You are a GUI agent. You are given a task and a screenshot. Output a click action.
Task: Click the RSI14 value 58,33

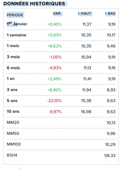[x=110, y=156]
